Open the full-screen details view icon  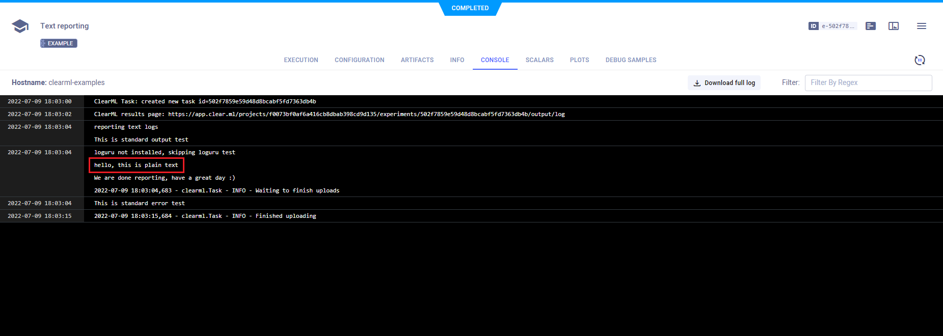click(894, 26)
